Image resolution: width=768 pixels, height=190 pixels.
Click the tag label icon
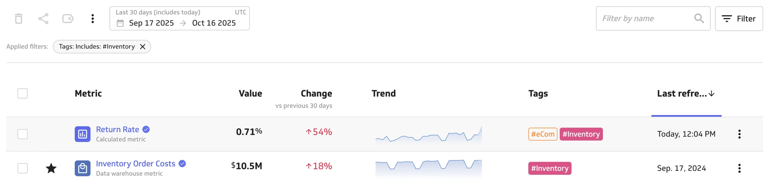[68, 19]
